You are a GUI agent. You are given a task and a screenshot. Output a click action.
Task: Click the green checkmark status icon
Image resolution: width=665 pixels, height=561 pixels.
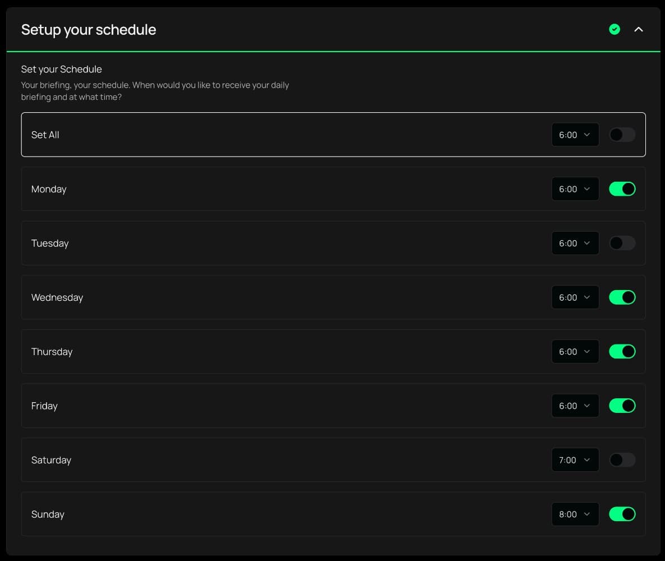click(x=614, y=29)
